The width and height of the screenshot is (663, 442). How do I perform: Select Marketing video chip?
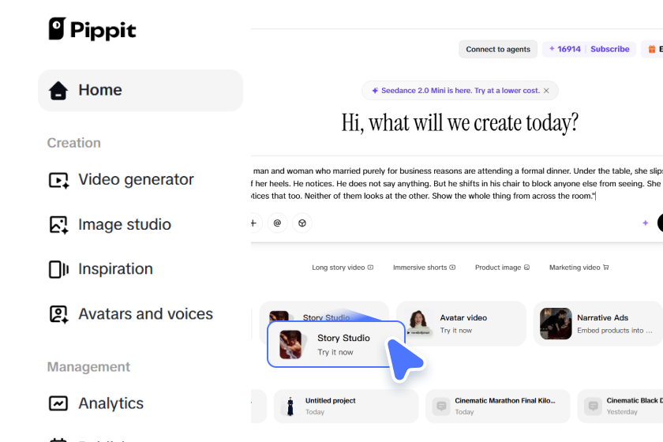[579, 268]
